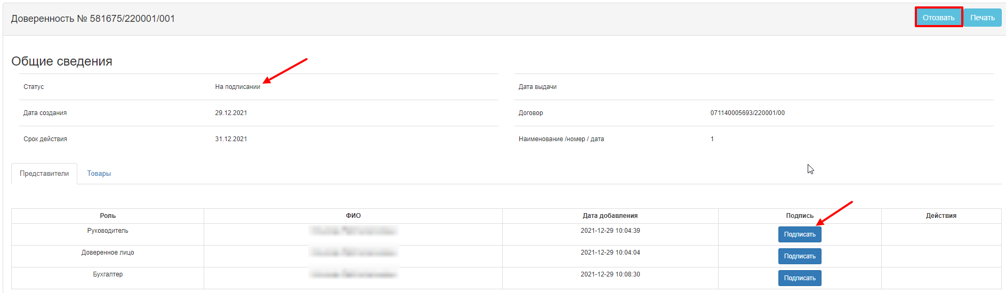The width and height of the screenshot is (1006, 293).
Task: Click the Отозвать button
Action: point(938,18)
